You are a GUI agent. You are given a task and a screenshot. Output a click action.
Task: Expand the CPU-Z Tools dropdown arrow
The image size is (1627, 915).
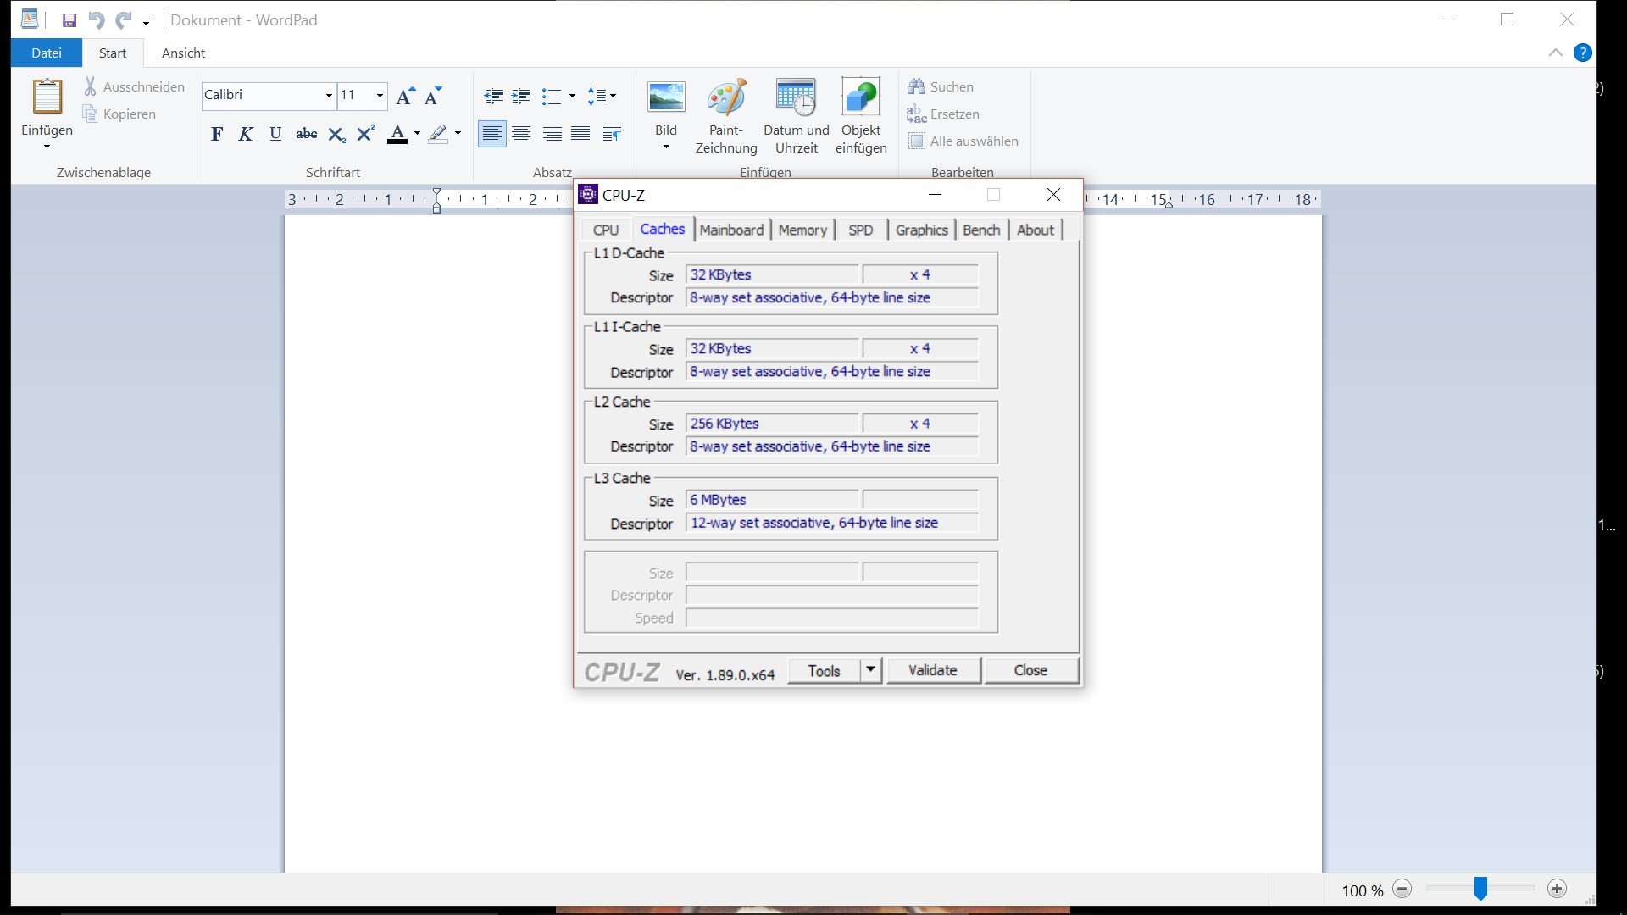(870, 670)
